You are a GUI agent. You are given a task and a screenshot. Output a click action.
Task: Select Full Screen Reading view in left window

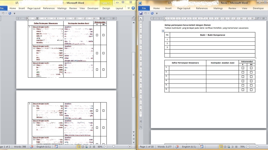click(x=83, y=147)
